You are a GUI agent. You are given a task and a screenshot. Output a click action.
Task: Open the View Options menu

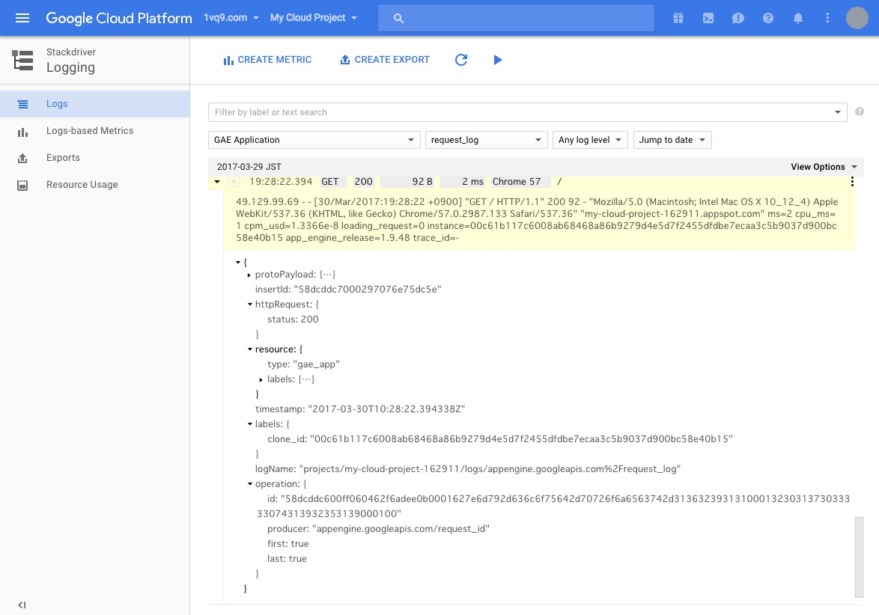click(824, 167)
